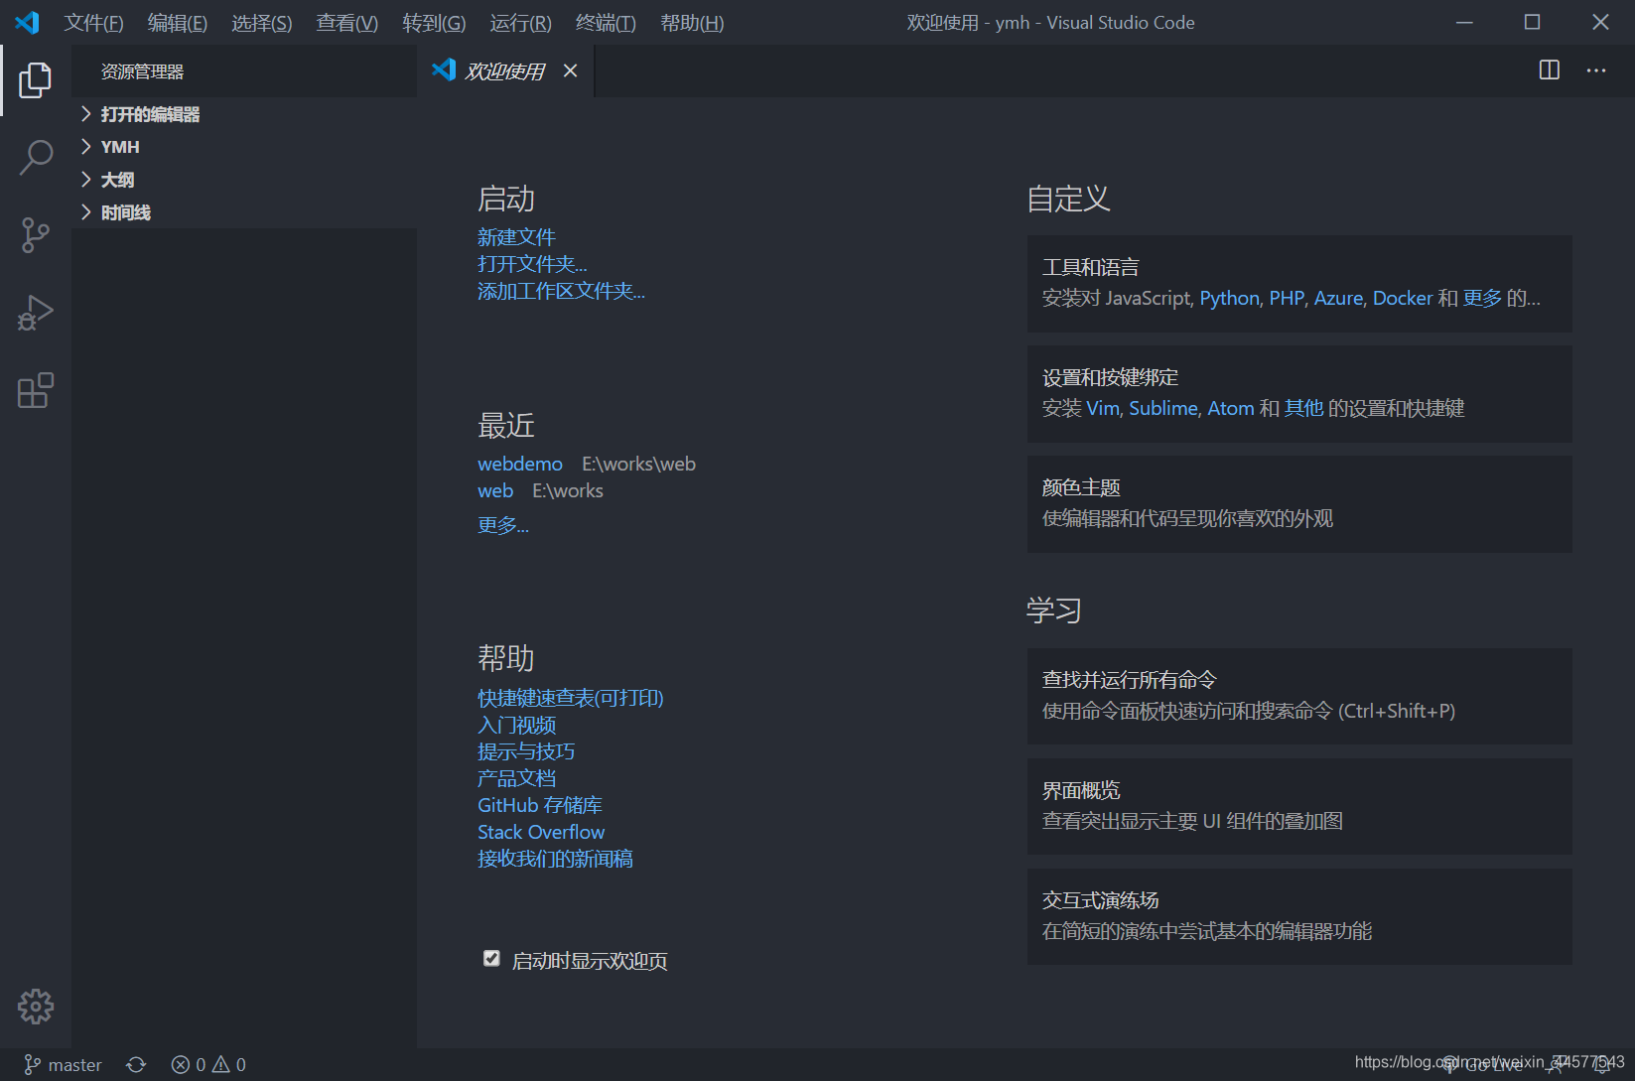Open the 颜色主题 customization card
This screenshot has width=1635, height=1081.
click(x=1298, y=503)
